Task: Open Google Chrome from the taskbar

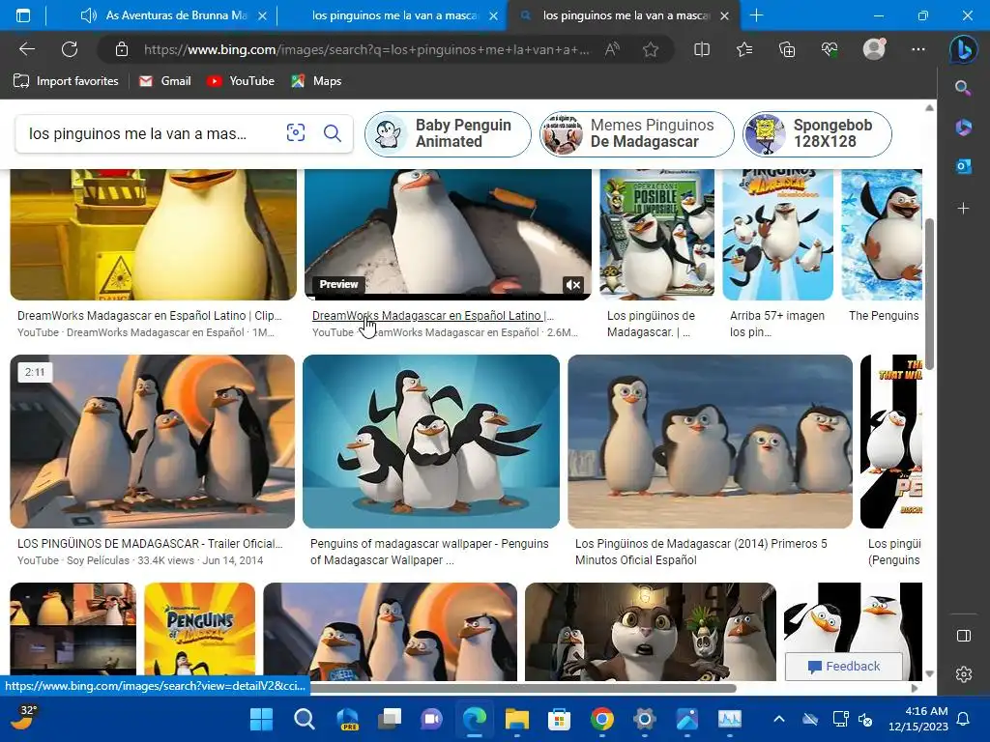Action: (x=601, y=719)
